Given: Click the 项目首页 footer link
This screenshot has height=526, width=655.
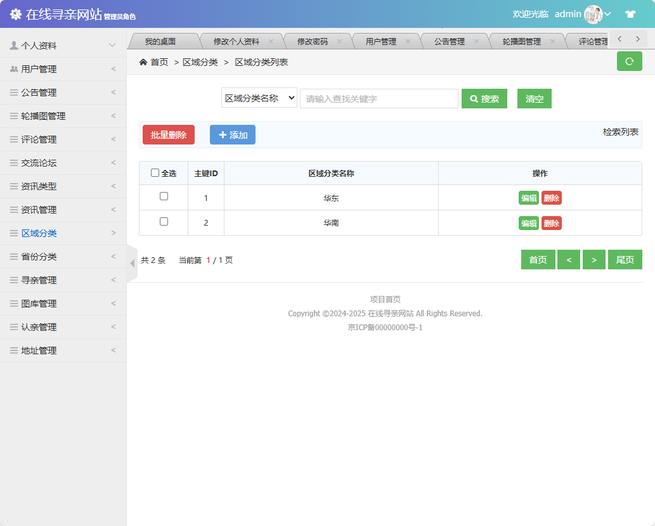Looking at the screenshot, I should tap(387, 298).
